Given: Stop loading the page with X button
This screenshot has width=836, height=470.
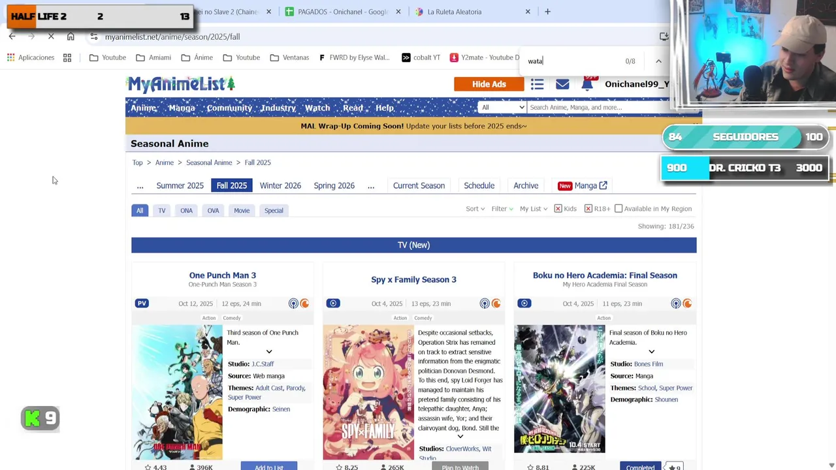Looking at the screenshot, I should pos(51,37).
